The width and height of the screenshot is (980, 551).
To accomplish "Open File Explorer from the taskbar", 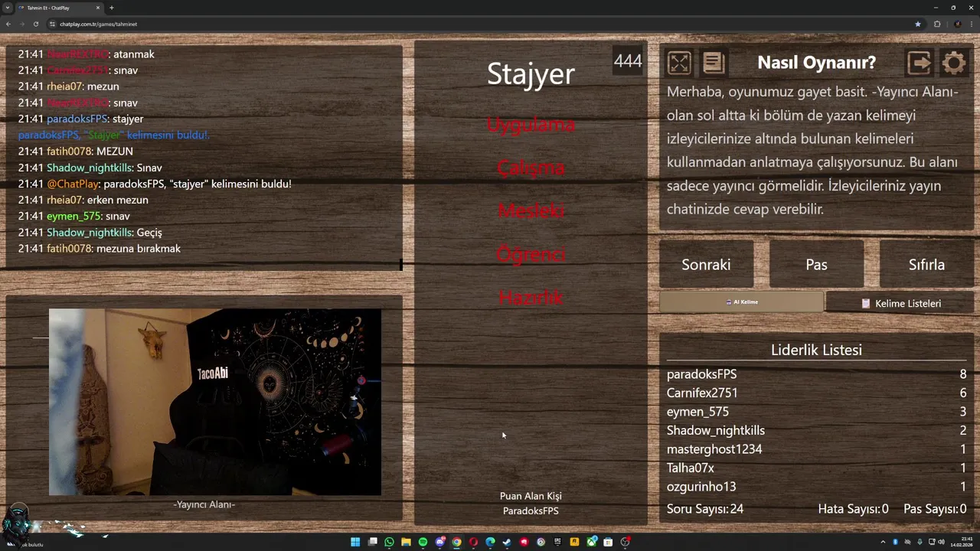I will (406, 542).
